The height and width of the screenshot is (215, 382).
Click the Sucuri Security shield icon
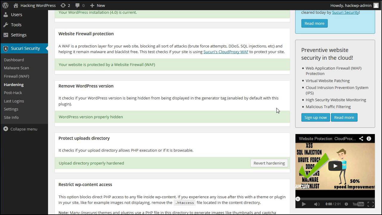[x=6, y=48]
